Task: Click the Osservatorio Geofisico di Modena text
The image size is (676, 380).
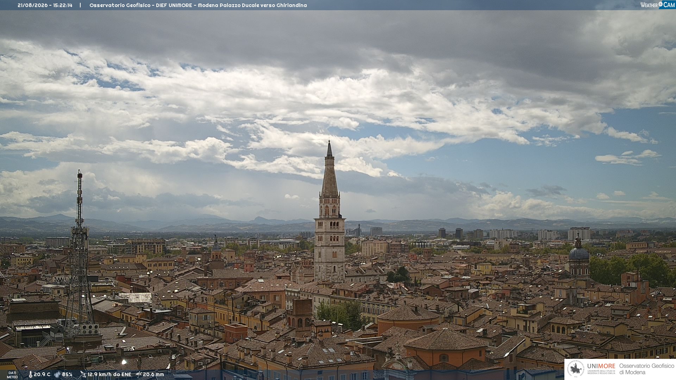Action: 646,369
